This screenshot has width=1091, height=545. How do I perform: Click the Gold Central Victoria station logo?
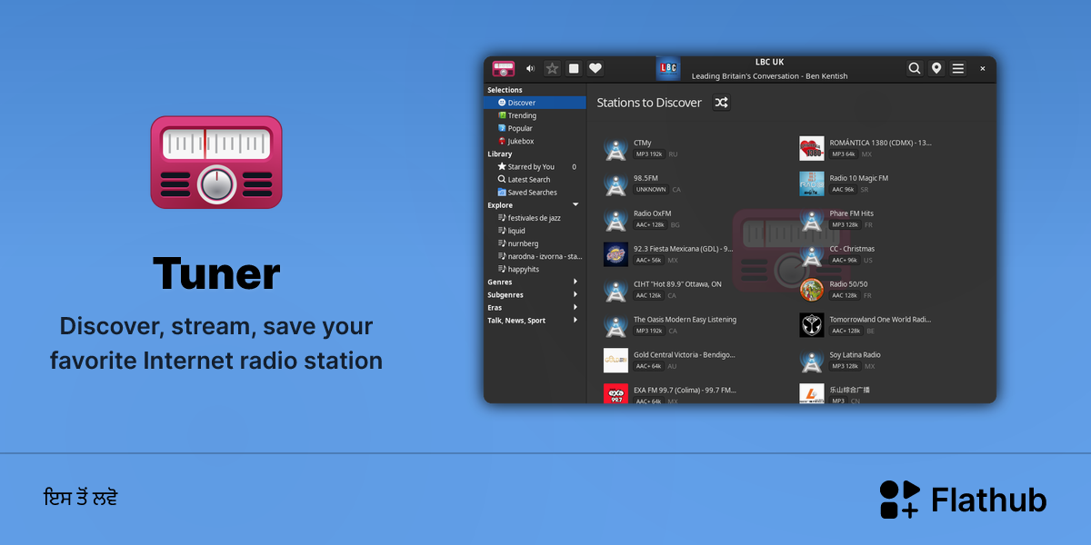click(616, 361)
